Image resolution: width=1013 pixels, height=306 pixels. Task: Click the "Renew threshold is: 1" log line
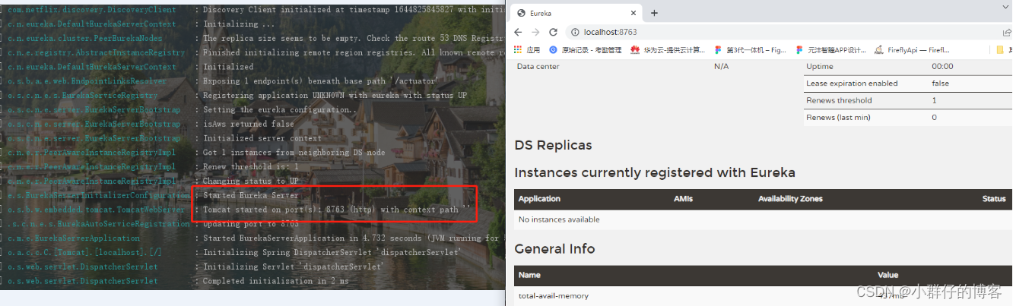pos(251,167)
